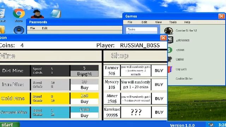Click the taskbar clock showing 3:28
Image resolution: width=226 pixels, height=127 pixels.
pyautogui.click(x=222, y=125)
